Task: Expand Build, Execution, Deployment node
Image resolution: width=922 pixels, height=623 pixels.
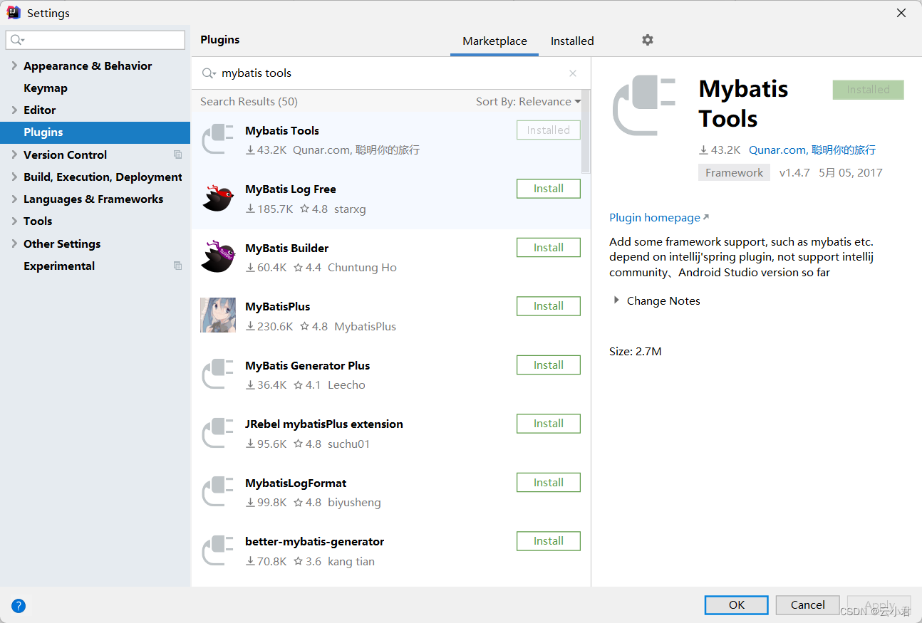Action: pos(14,177)
